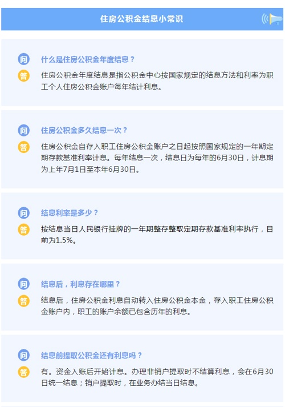Image resolution: width=285 pixels, height=407 pixels.
Task: Click the yellow 答 icon under 年度结息 question
Action: [x=23, y=76]
